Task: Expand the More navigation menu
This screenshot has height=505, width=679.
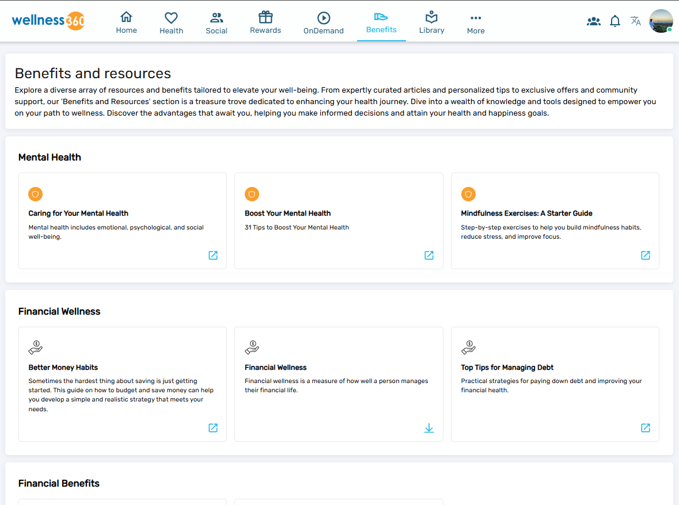Action: coord(475,23)
